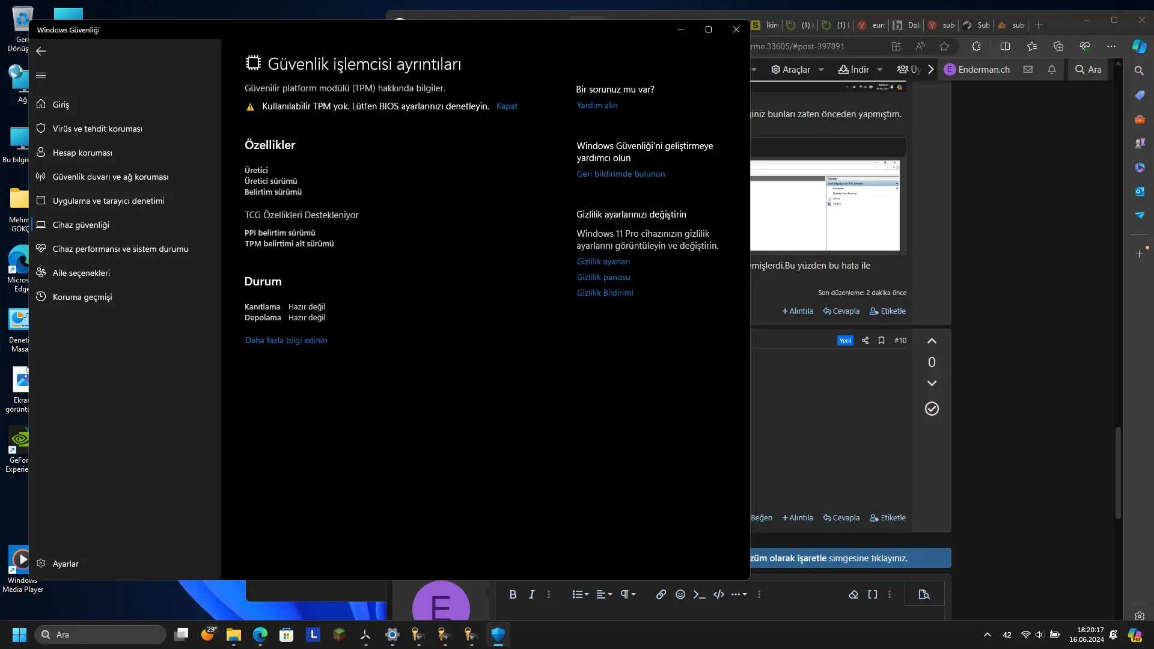Open Koruma geçmişi page
The width and height of the screenshot is (1154, 649).
coord(125,297)
